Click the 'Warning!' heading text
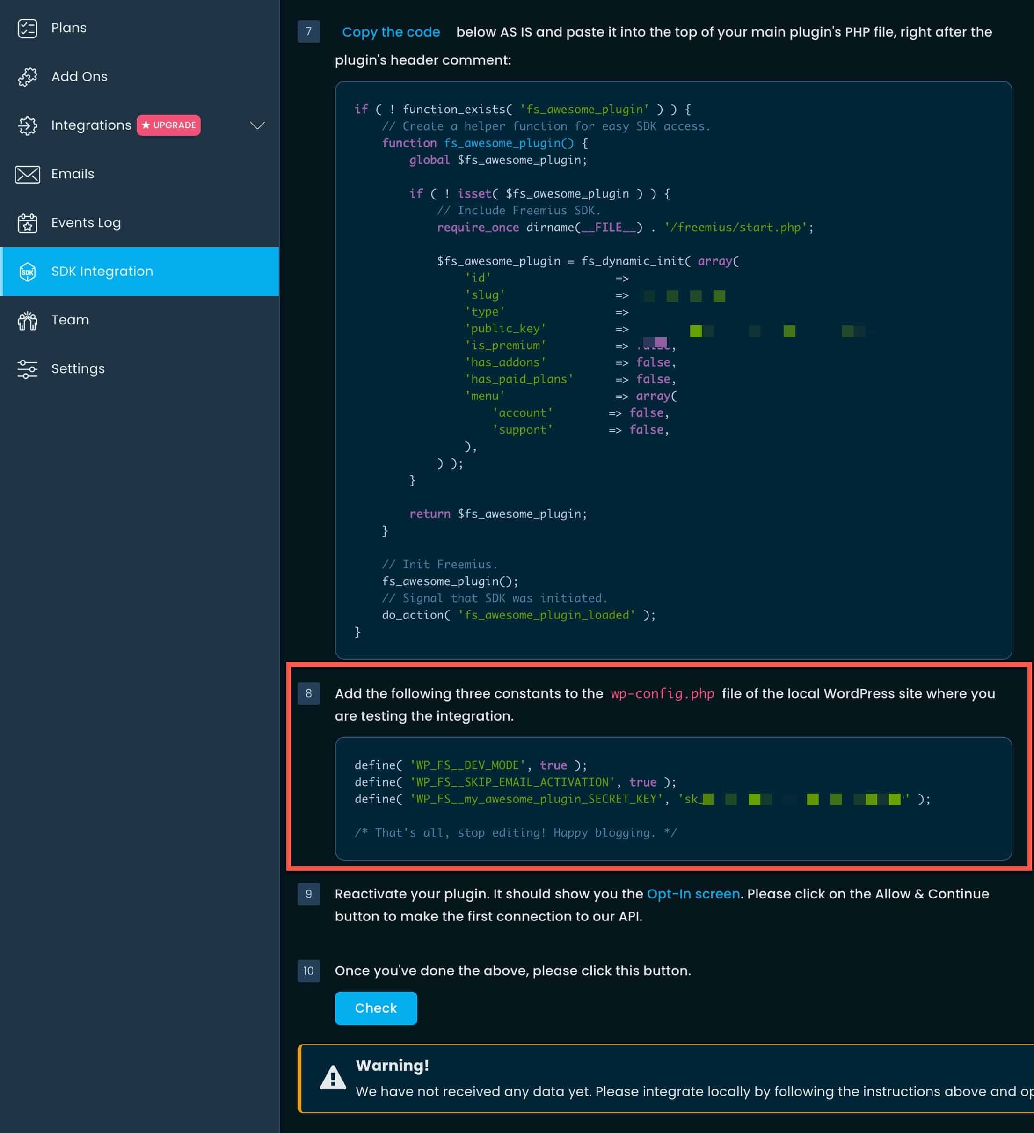The width and height of the screenshot is (1034, 1133). (x=392, y=1066)
